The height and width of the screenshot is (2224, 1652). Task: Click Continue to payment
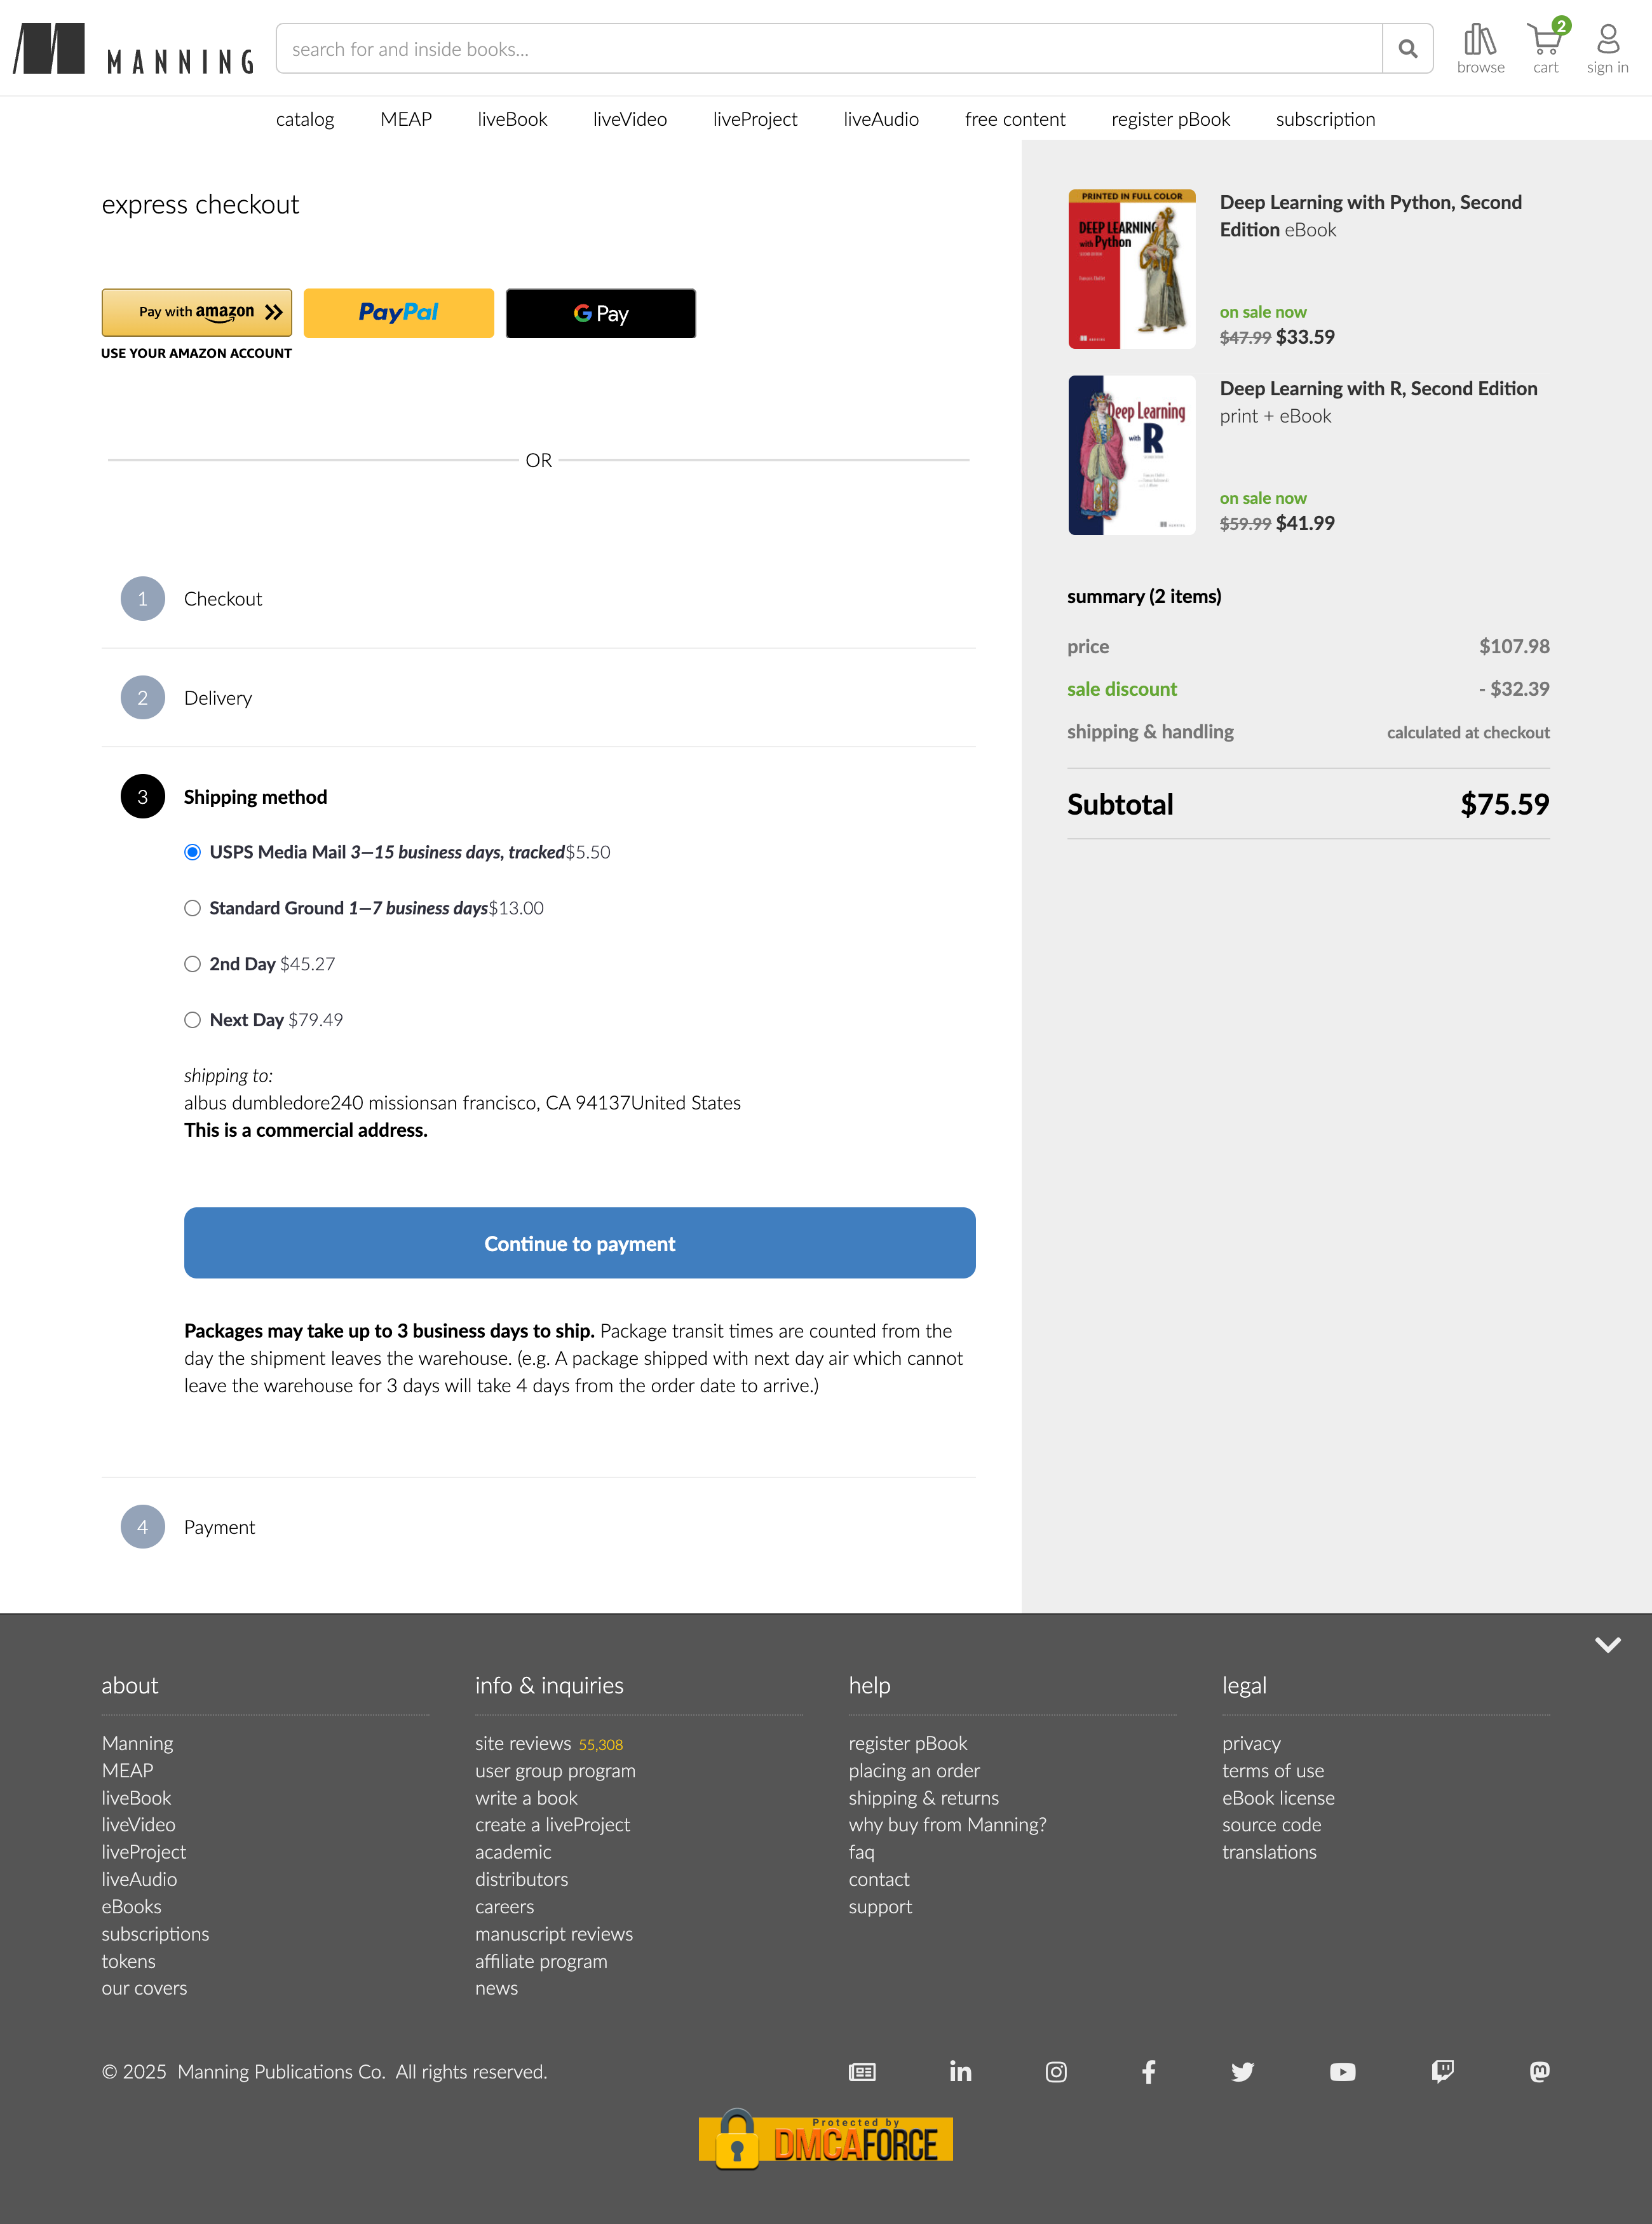click(x=579, y=1243)
